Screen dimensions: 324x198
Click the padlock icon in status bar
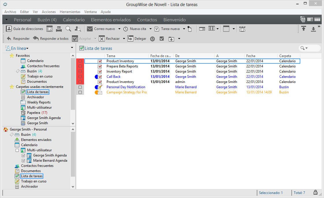point(315,193)
